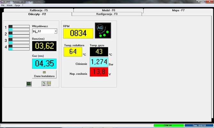Click injector 1 bar indicator
The width and height of the screenshot is (214, 128).
click(19, 28)
